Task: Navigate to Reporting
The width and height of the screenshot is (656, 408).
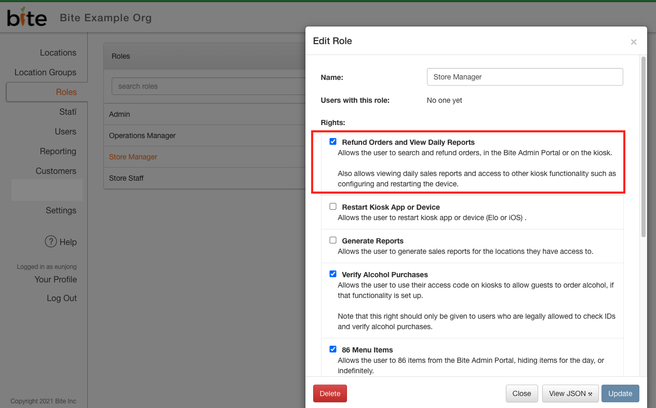Action: (x=58, y=151)
